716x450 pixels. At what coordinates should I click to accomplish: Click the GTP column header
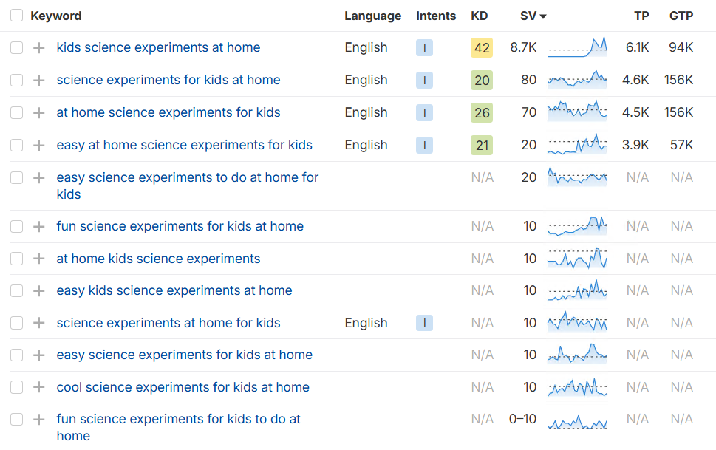[x=681, y=16]
